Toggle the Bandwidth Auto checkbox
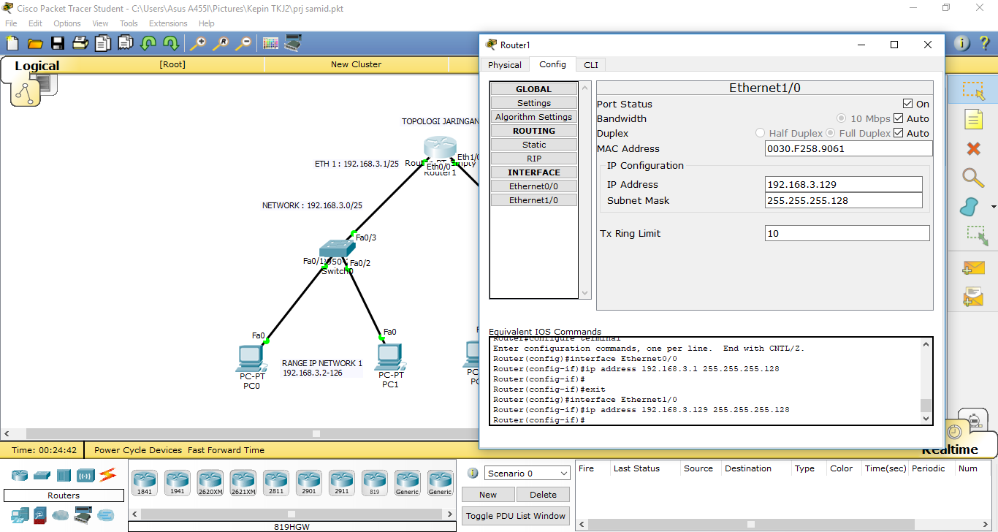Viewport: 998px width, 532px height. [x=899, y=118]
